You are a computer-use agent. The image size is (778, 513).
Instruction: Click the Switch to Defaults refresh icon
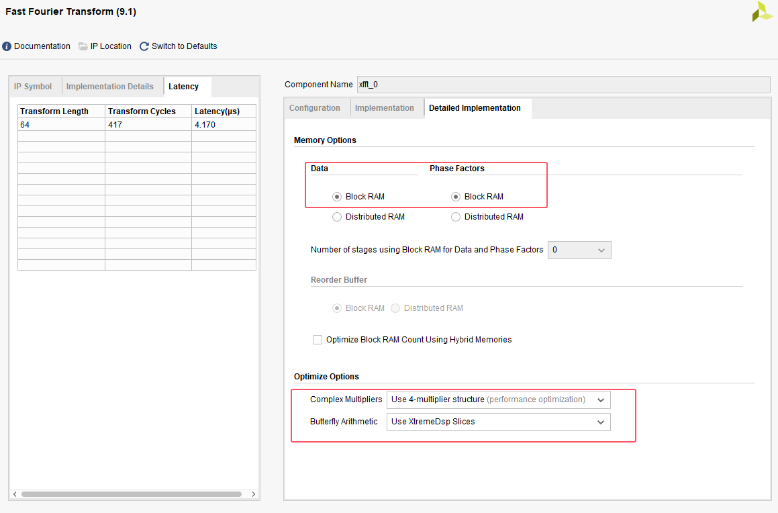tap(144, 46)
